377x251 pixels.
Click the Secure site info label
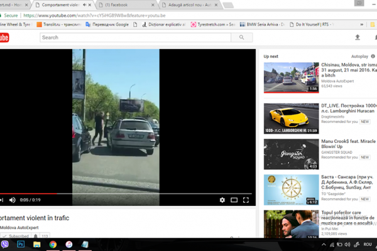click(x=9, y=16)
